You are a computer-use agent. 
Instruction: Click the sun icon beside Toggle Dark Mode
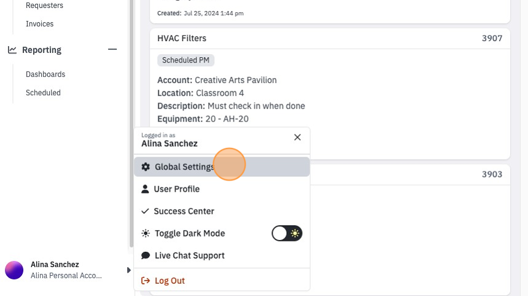click(x=146, y=233)
